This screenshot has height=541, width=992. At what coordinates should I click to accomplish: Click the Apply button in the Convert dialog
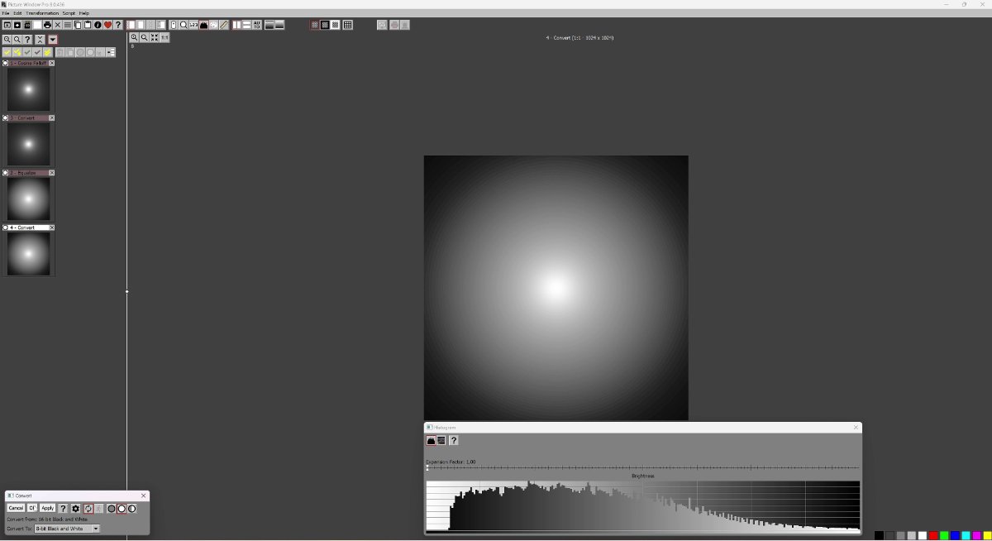coord(48,509)
